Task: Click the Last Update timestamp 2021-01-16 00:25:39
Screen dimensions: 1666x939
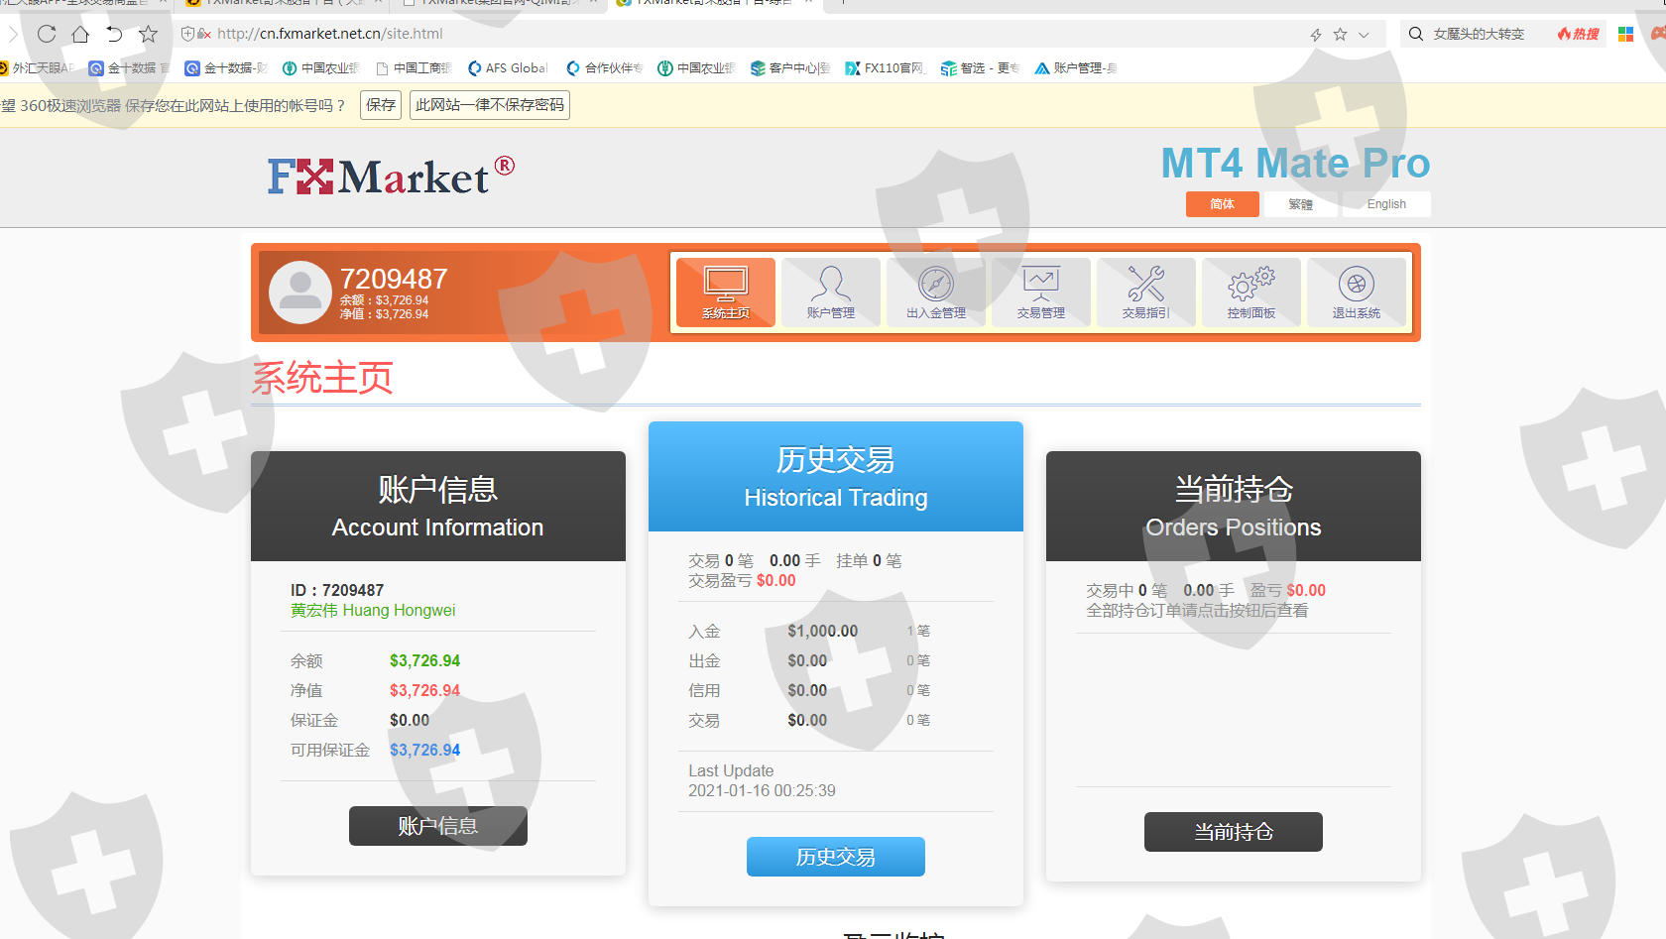Action: pos(763,791)
